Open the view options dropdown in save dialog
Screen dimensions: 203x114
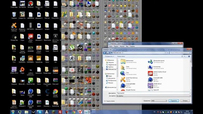pyautogui.click(x=185, y=56)
